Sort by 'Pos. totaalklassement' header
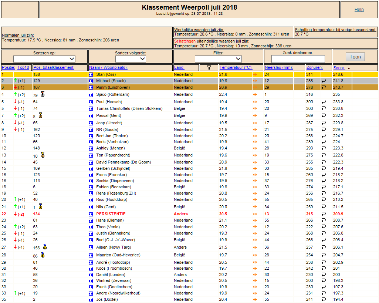The image size is (379, 303). click(x=54, y=67)
